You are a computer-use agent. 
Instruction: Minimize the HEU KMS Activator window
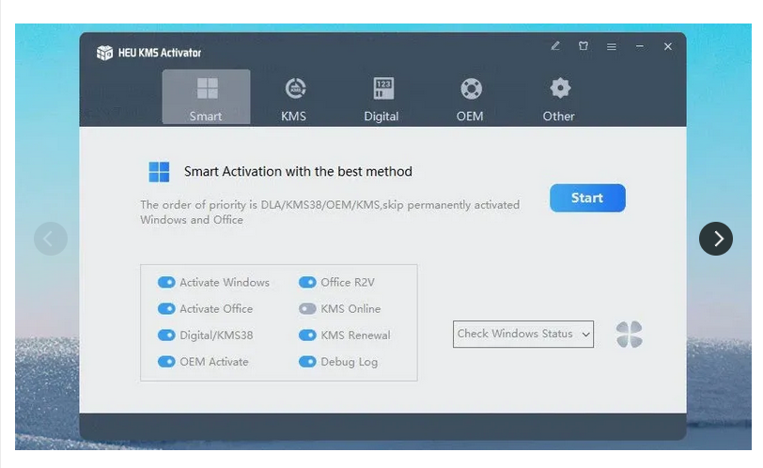click(639, 46)
